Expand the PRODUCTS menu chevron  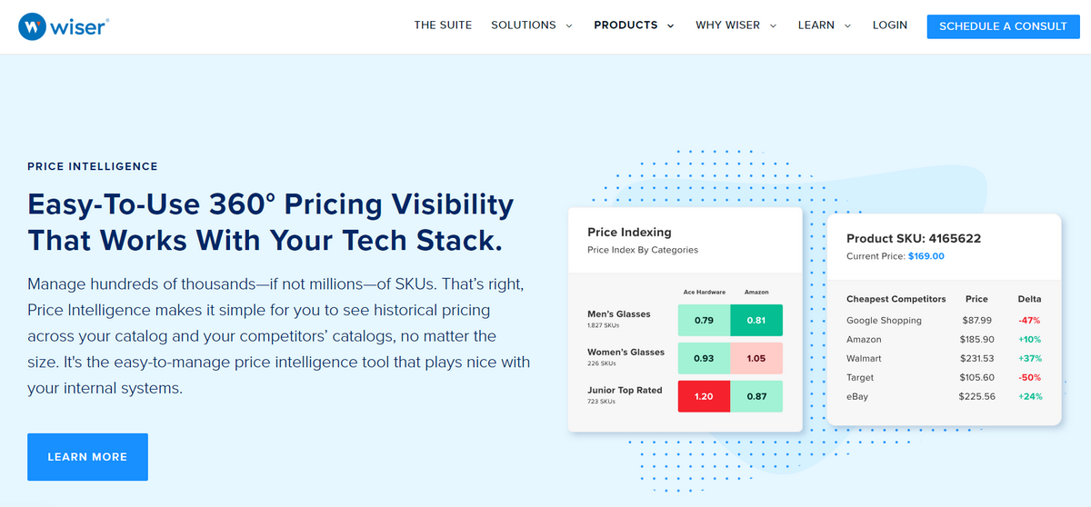[x=671, y=25]
